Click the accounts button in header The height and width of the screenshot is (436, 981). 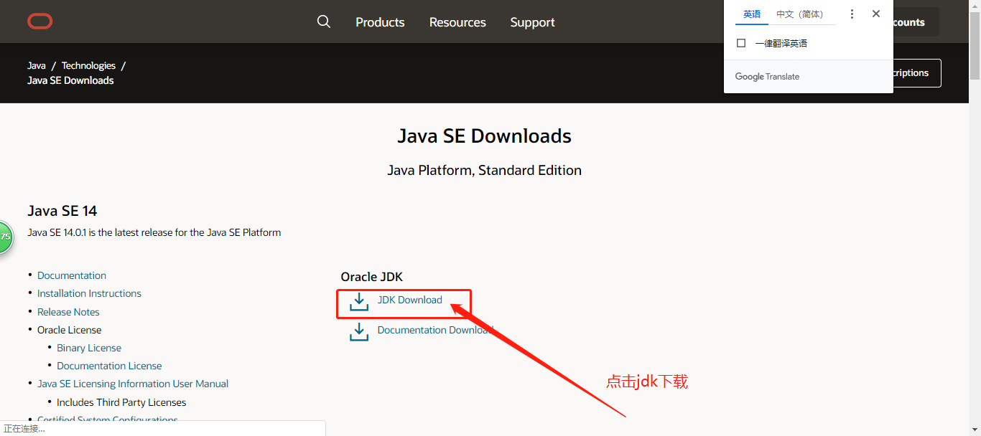[x=916, y=22]
